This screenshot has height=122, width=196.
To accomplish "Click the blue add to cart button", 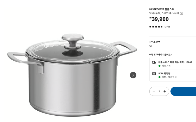I will [x=183, y=91].
